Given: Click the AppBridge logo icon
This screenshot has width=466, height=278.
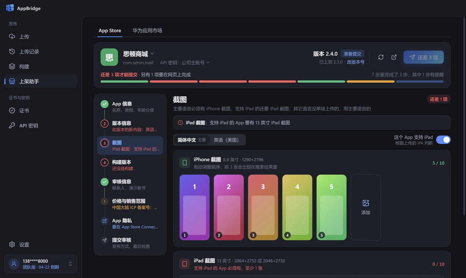Looking at the screenshot, I should click(10, 8).
